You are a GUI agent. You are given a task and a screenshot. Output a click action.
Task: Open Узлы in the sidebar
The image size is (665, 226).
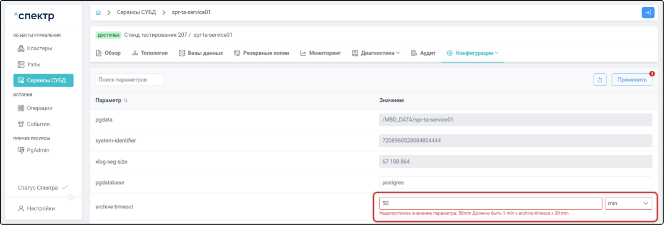34,64
